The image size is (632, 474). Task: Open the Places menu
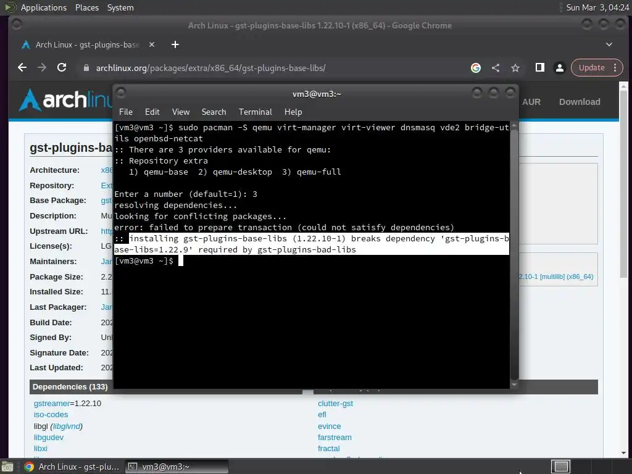86,7
